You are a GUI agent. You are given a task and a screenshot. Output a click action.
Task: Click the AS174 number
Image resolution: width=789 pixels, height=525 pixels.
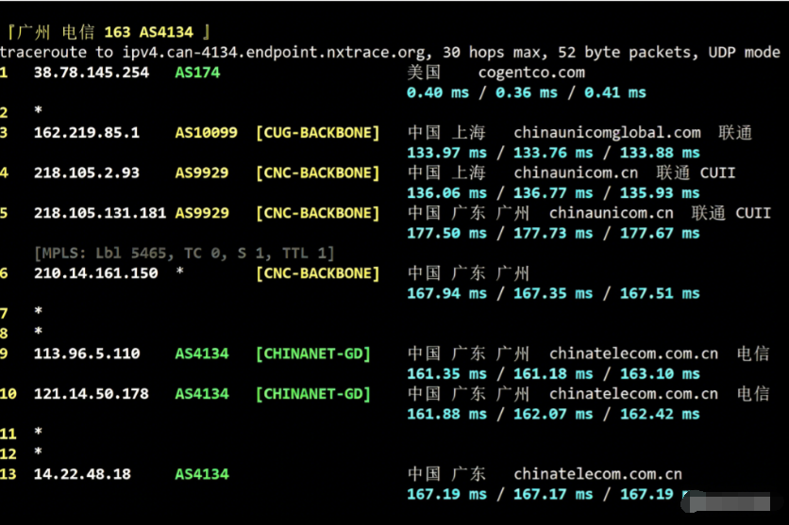coord(197,72)
